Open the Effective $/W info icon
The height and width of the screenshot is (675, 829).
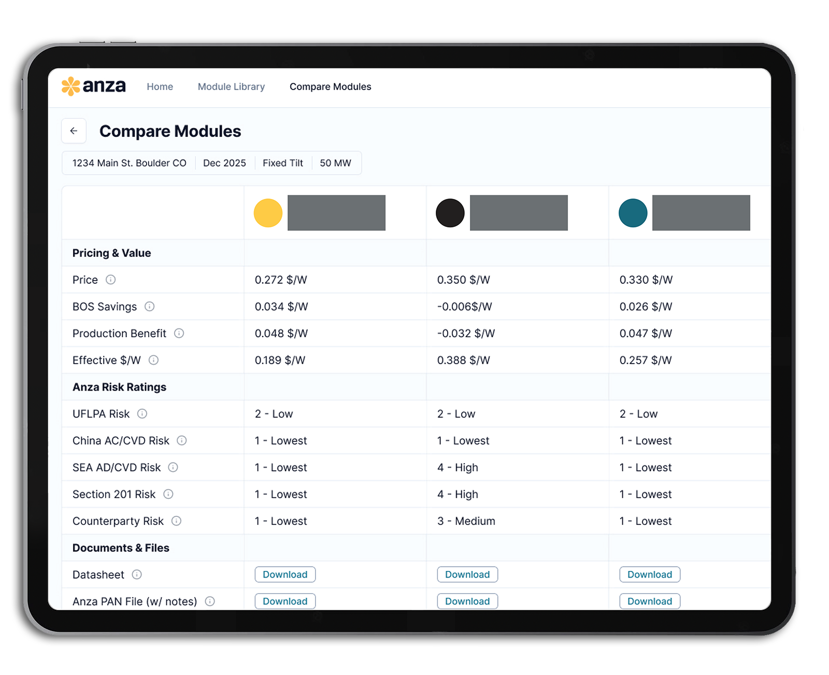[154, 360]
